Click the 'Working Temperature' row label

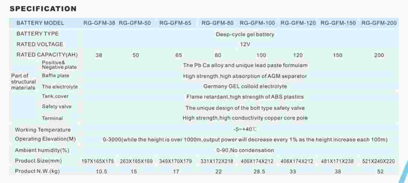click(43, 130)
